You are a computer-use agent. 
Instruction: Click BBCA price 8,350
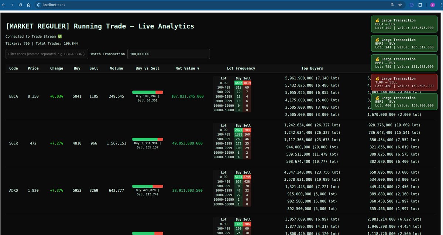point(33,96)
